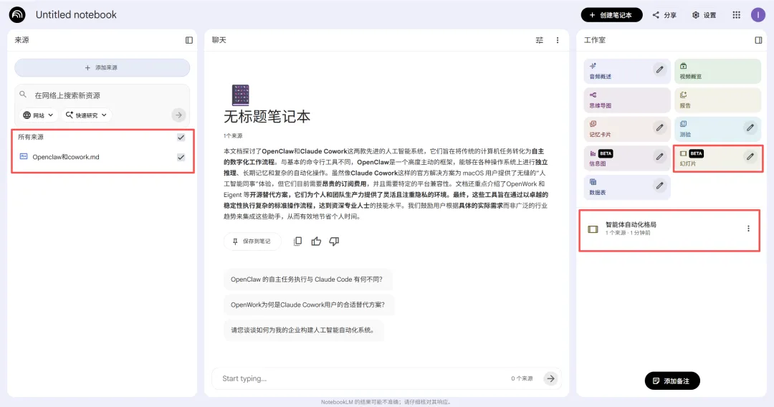
Task: Edit data table settings with pencil icon
Action: coord(659,186)
